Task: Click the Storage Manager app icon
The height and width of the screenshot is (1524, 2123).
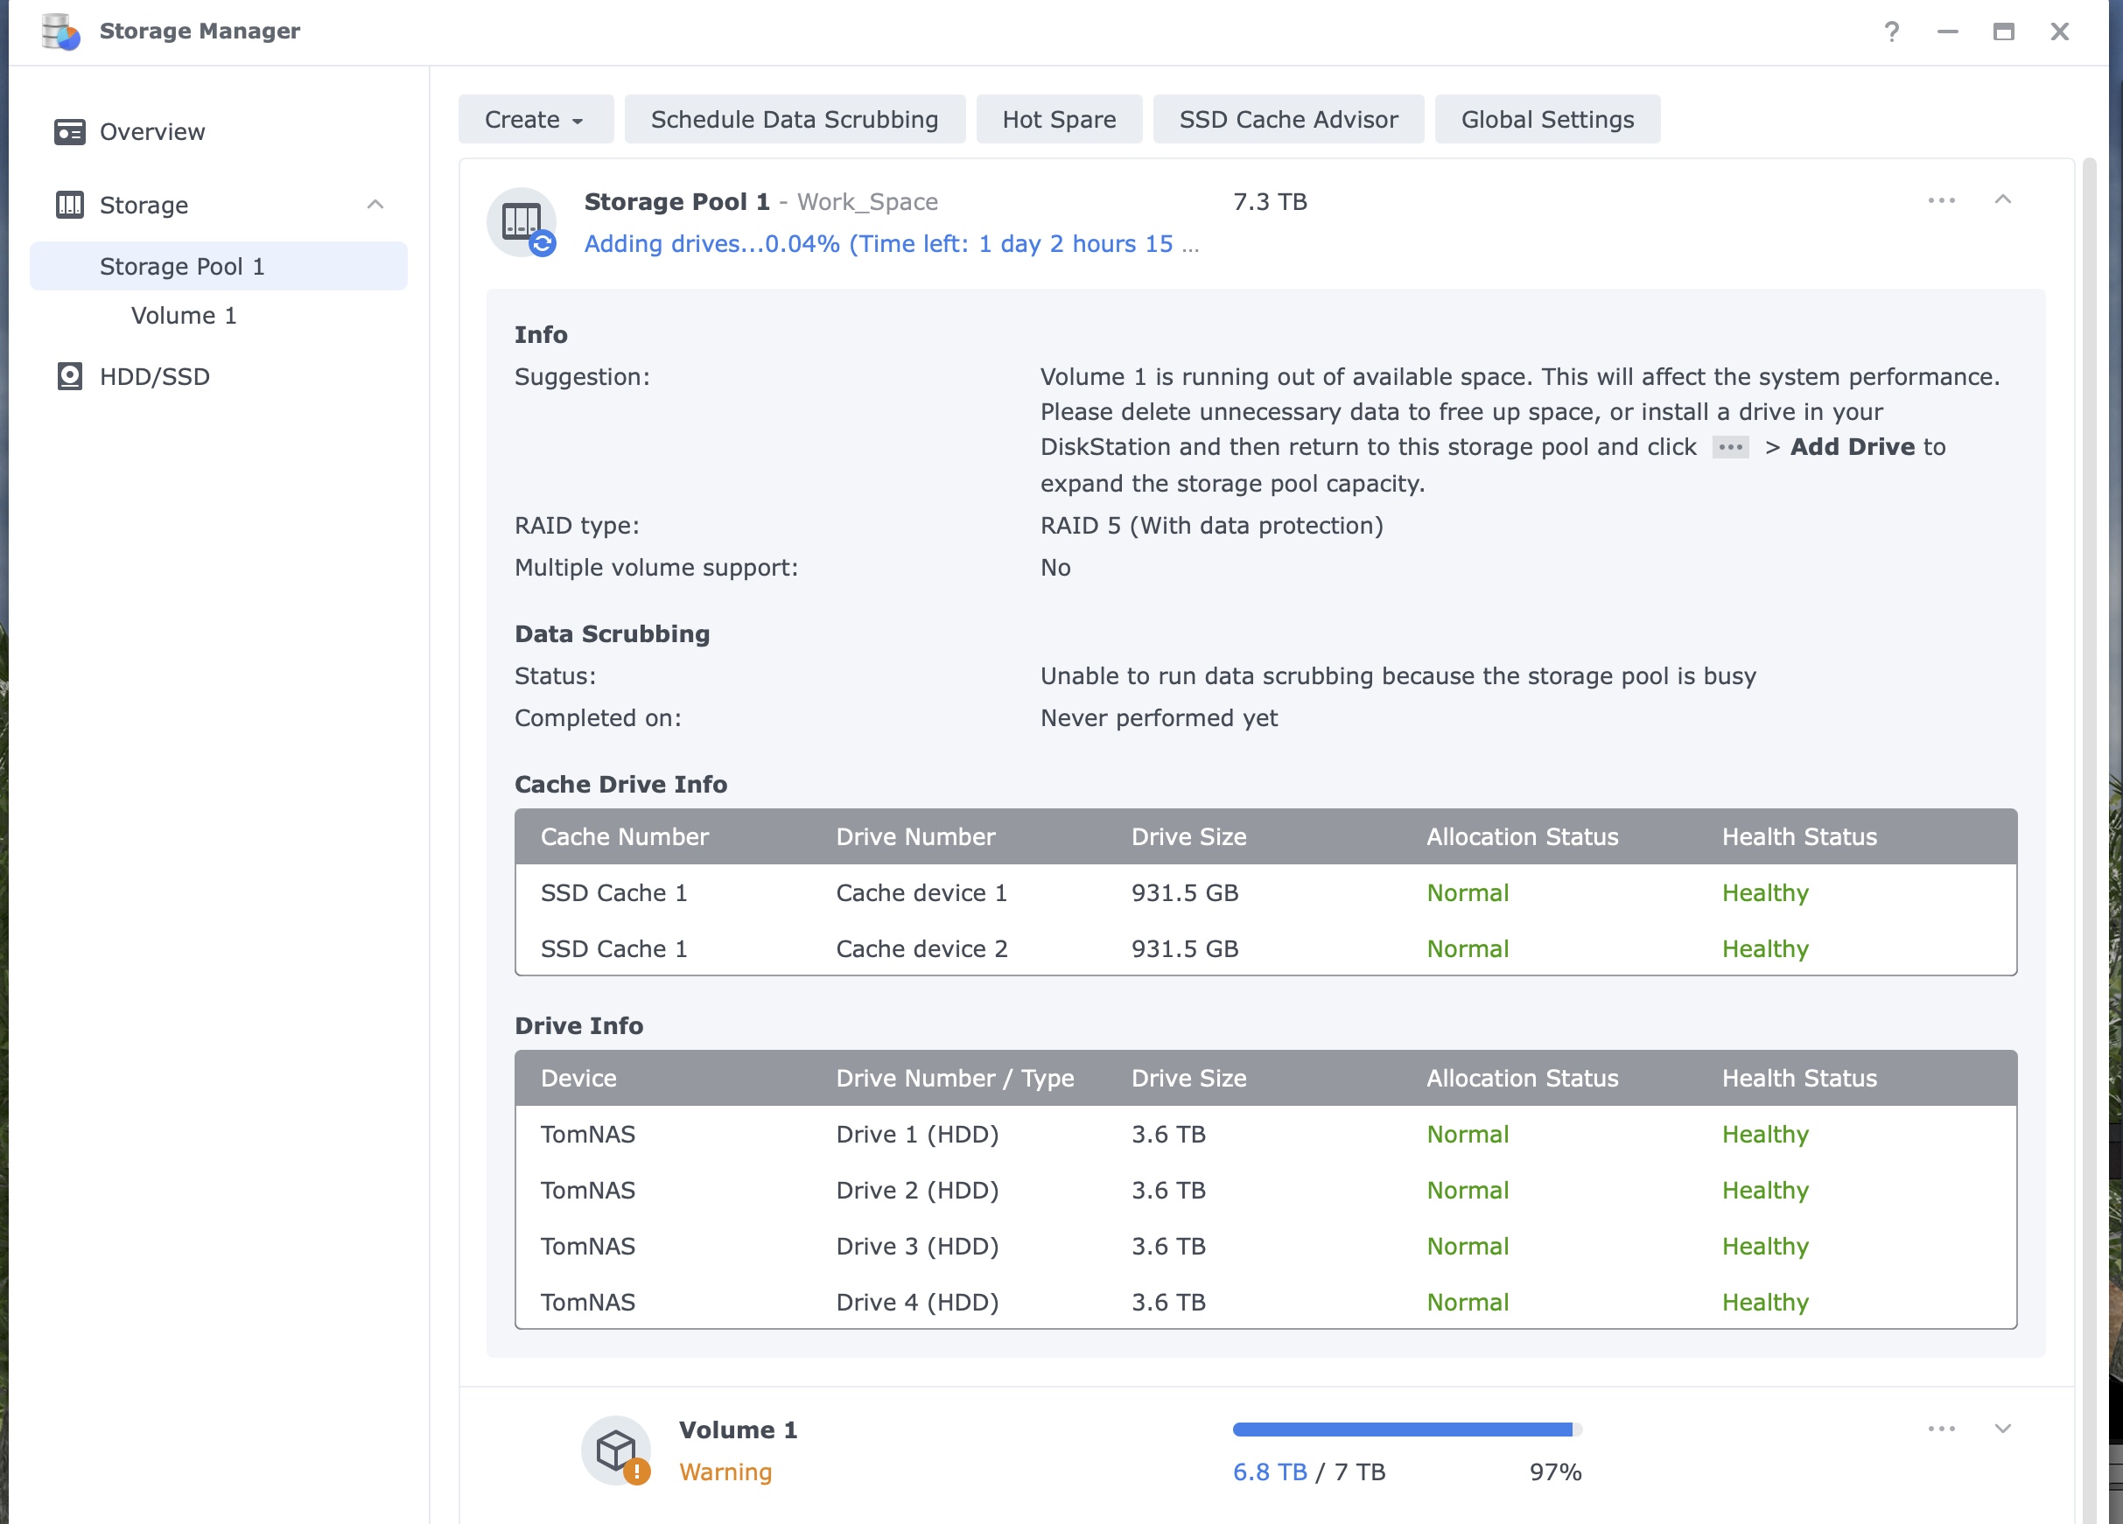Action: 60,31
